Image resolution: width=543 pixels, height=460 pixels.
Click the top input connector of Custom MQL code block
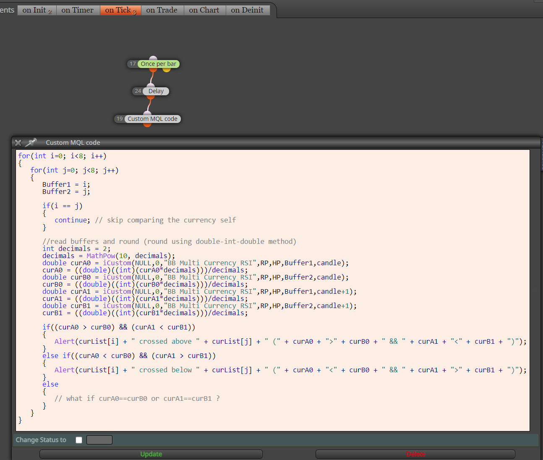click(147, 113)
